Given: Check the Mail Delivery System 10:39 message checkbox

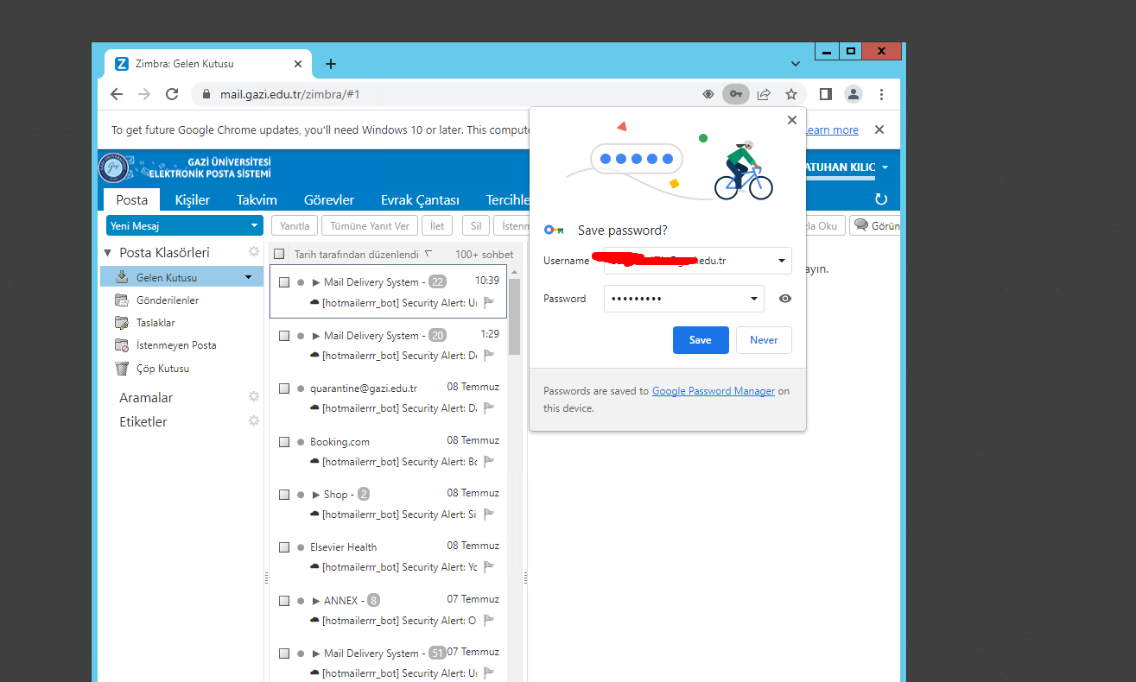Looking at the screenshot, I should [284, 282].
